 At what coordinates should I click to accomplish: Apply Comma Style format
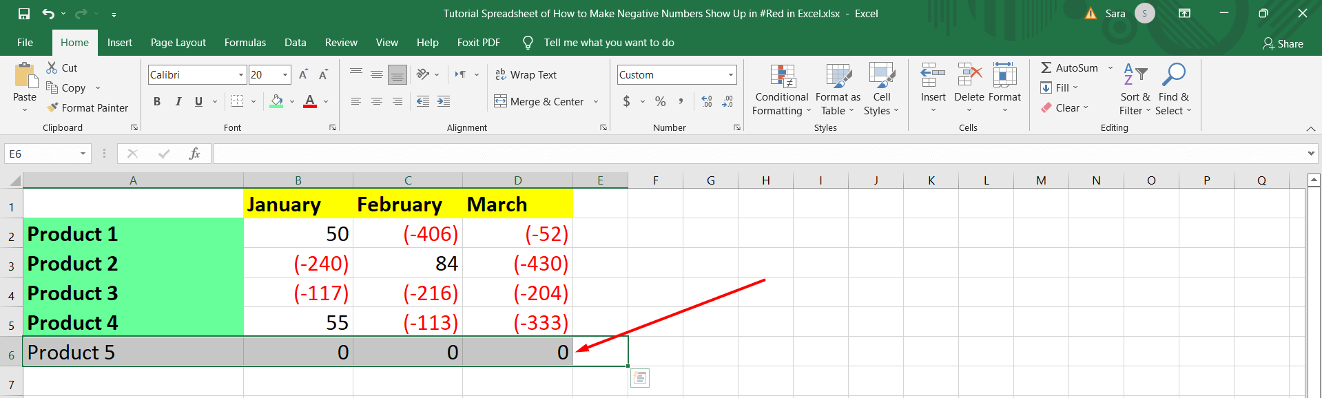[681, 101]
